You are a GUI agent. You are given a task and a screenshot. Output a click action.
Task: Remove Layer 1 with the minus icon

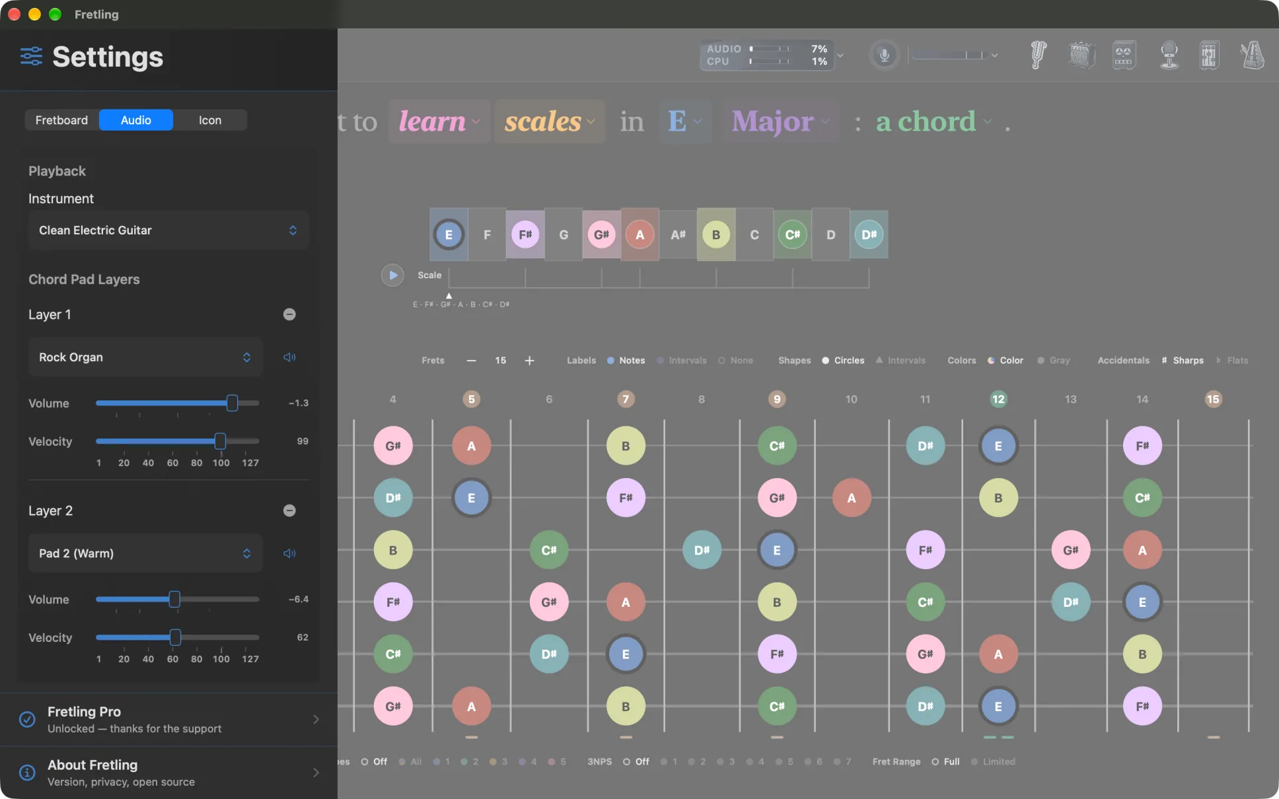point(289,314)
